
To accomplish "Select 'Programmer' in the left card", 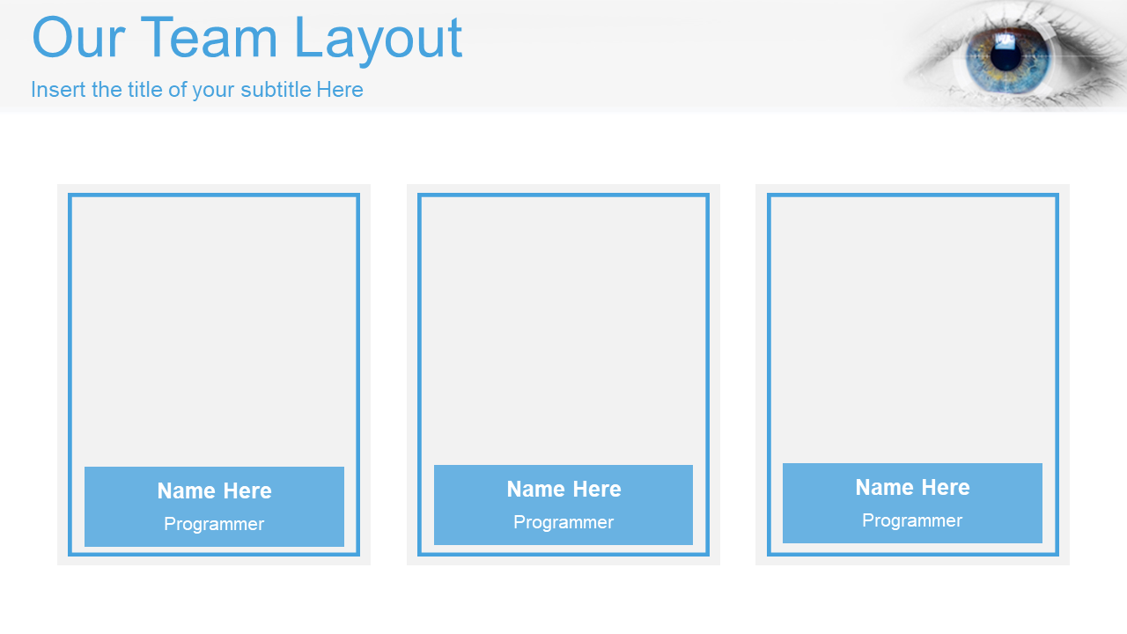I will [x=214, y=524].
